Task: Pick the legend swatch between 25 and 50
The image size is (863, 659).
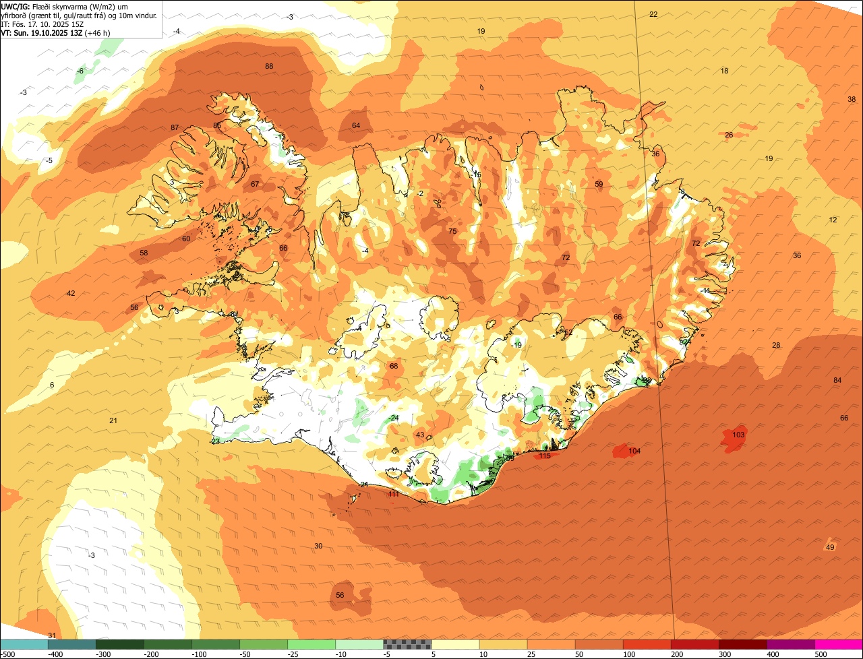Action: (552, 644)
